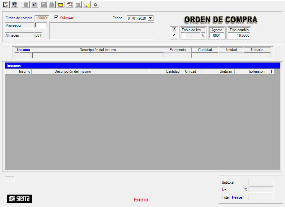Screen dimensions: 285x207
Task: Export using the PDF icon
Action: click(69, 5)
